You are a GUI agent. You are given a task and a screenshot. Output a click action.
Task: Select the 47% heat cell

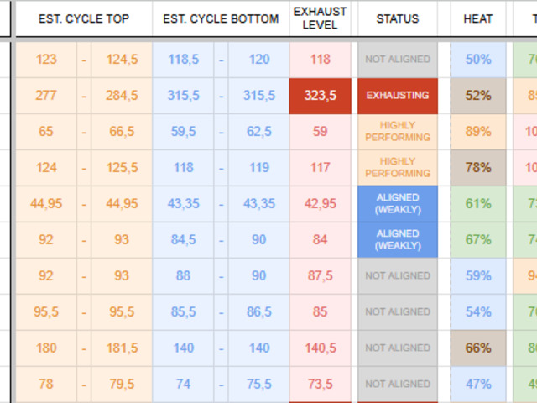478,385
